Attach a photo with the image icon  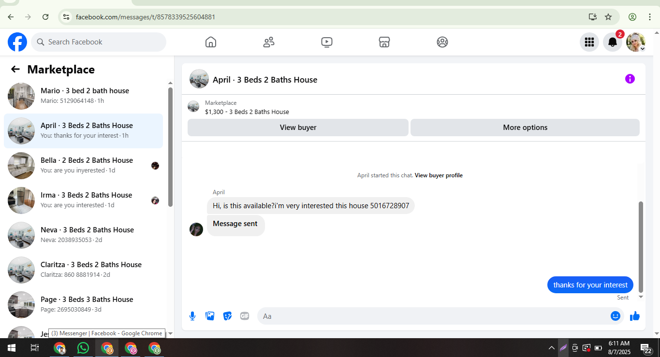(210, 316)
